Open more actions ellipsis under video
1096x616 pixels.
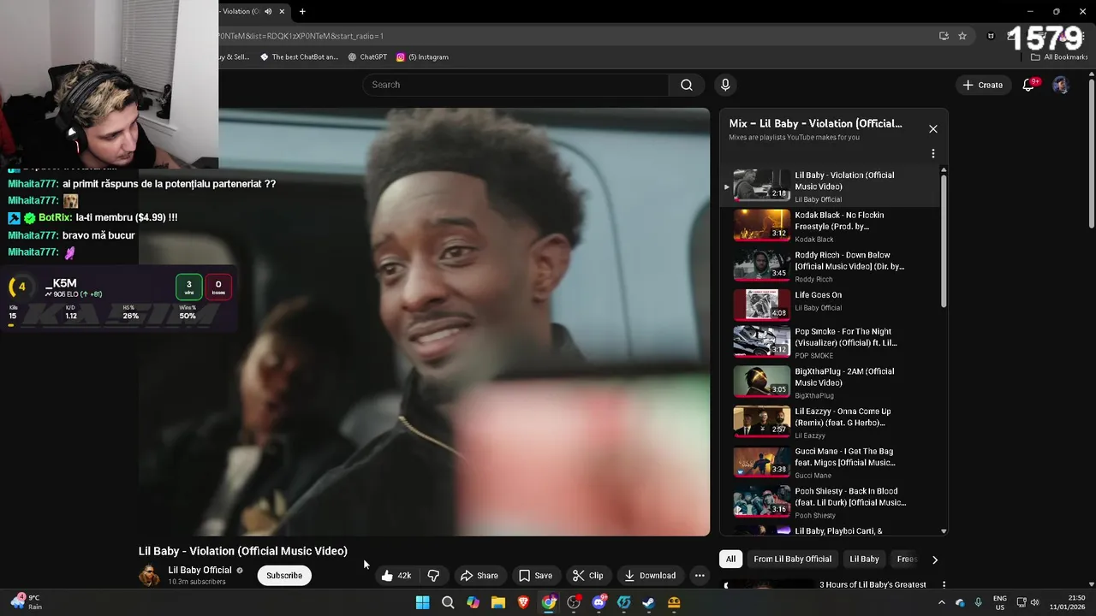point(700,576)
